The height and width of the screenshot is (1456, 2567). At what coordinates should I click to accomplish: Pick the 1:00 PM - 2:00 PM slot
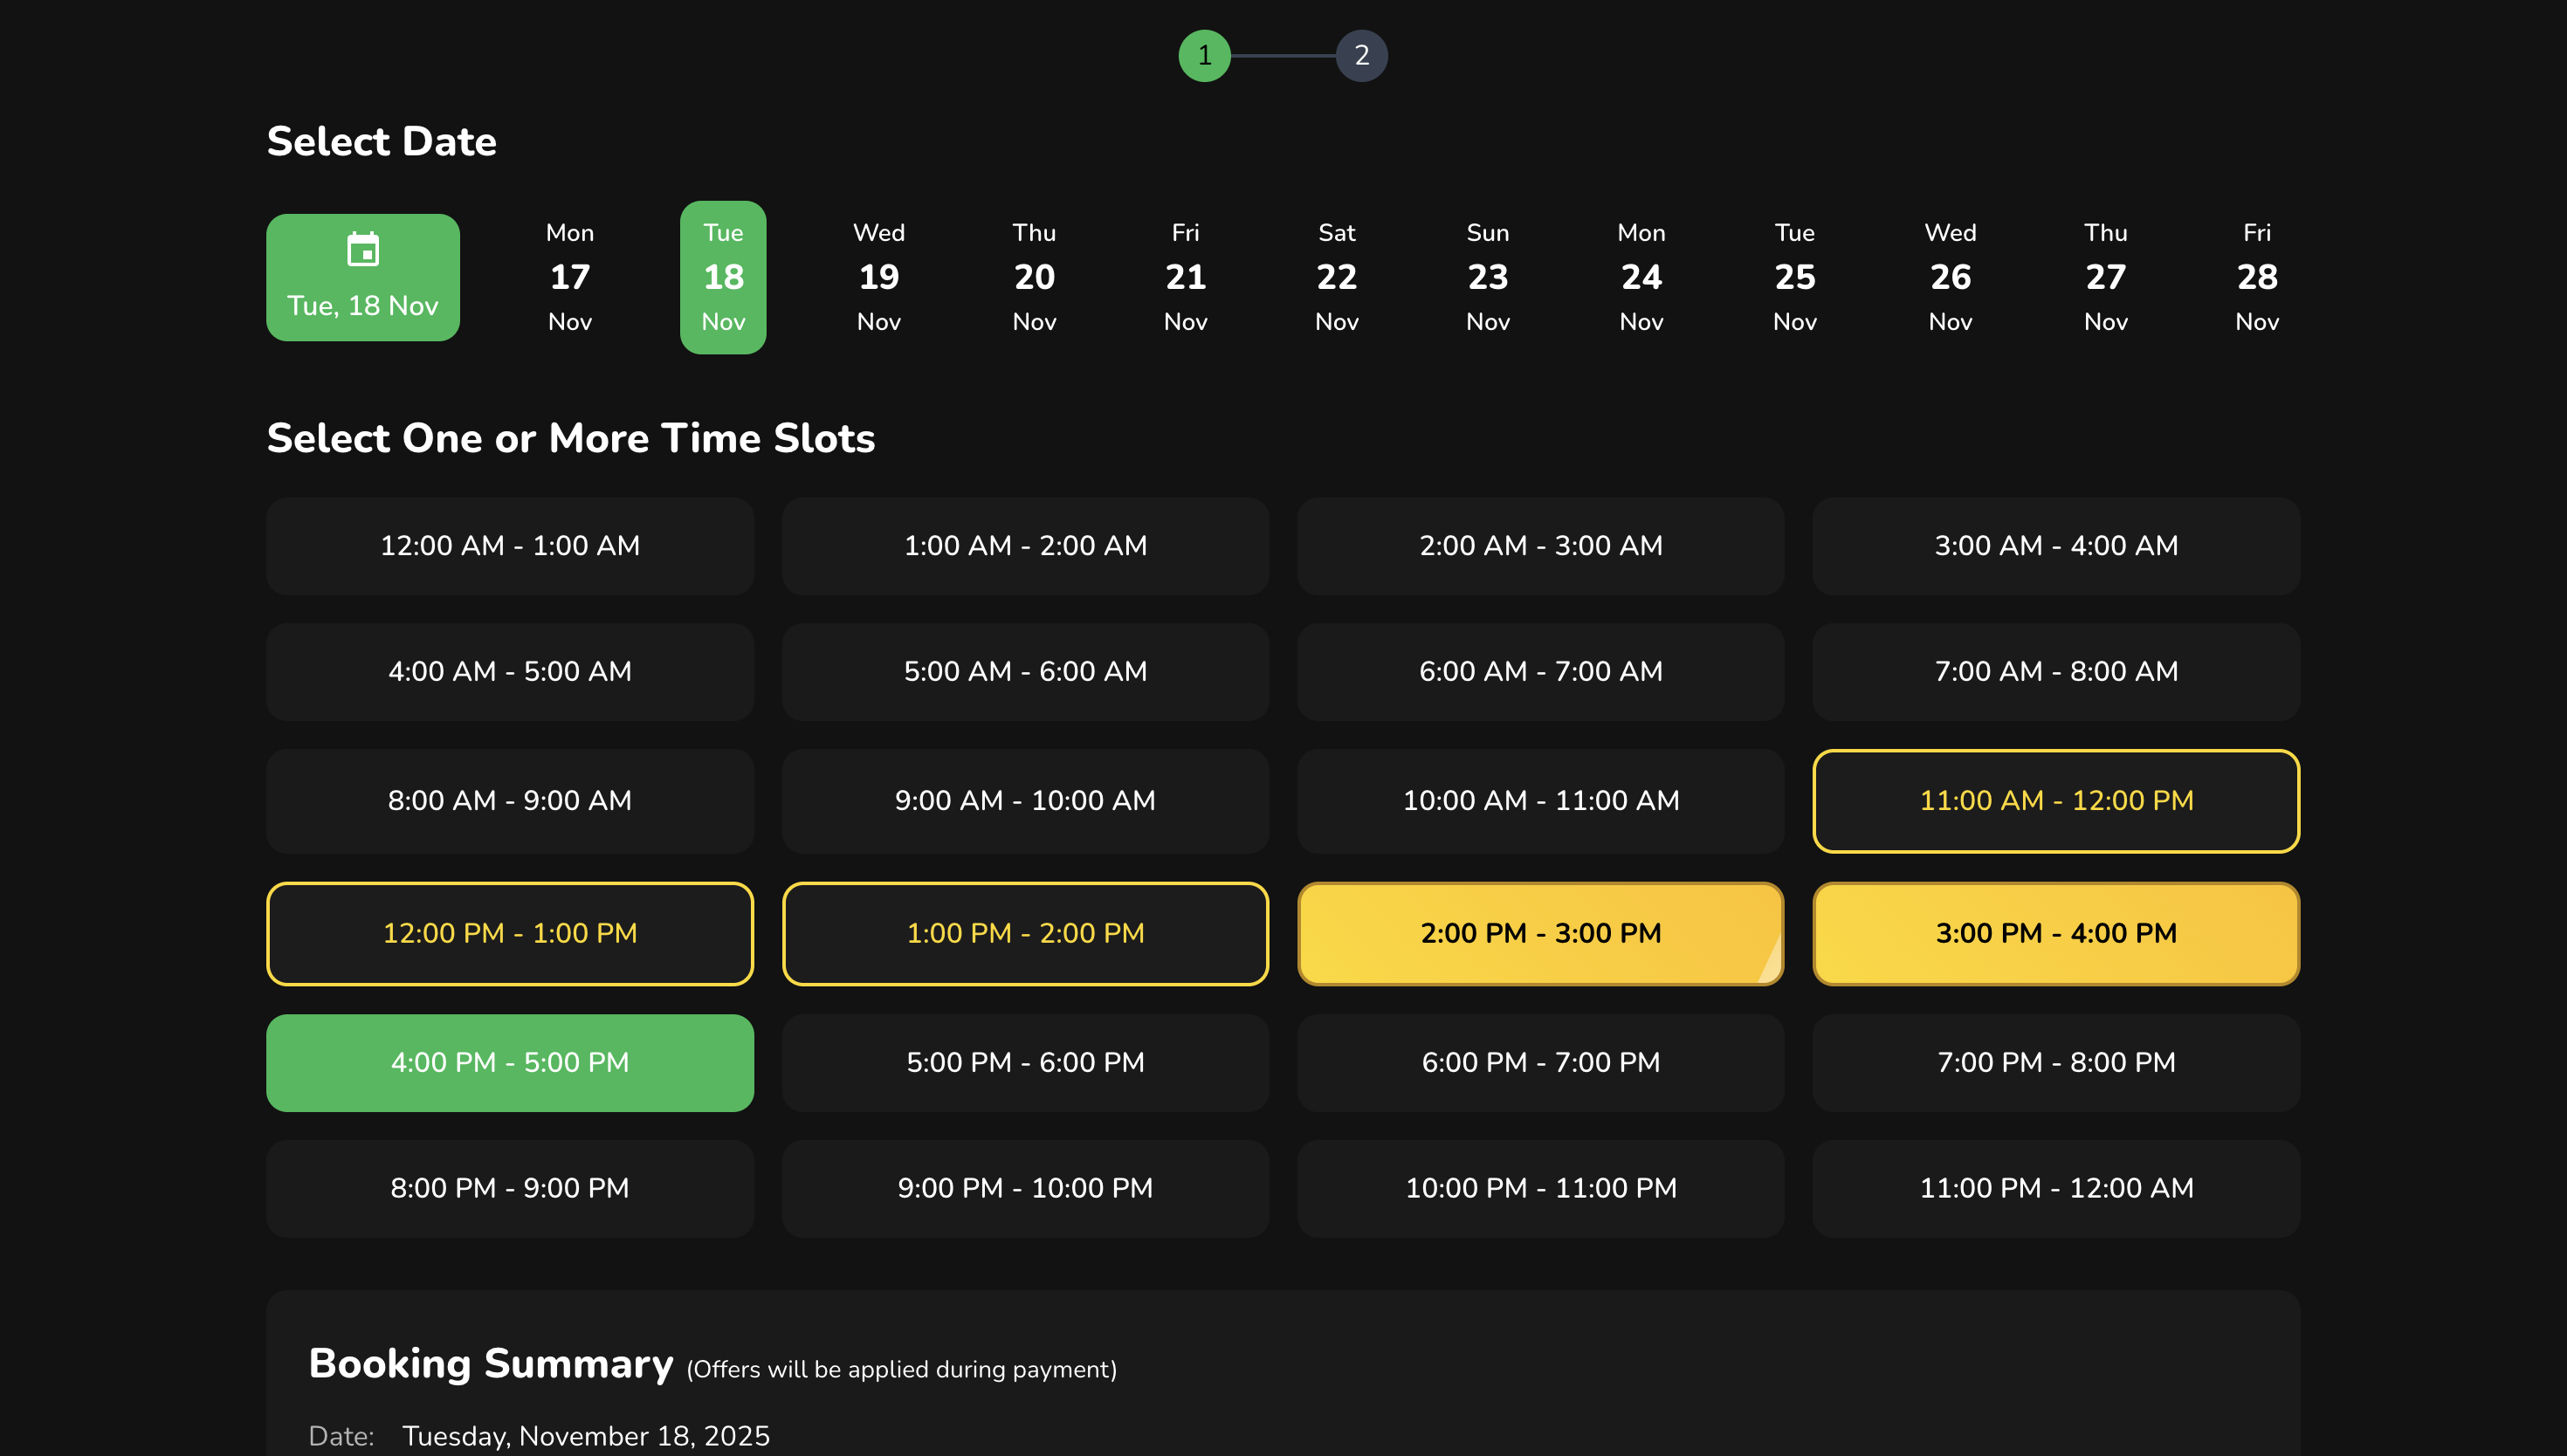pyautogui.click(x=1025, y=933)
